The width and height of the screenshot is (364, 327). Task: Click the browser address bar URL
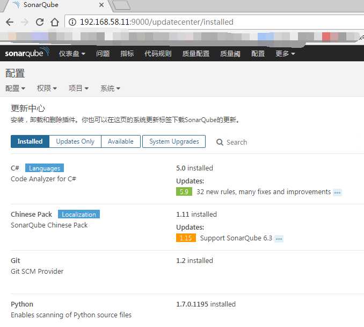[157, 22]
